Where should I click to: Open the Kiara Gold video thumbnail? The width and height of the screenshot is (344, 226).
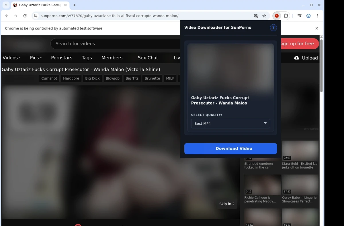(300, 150)
